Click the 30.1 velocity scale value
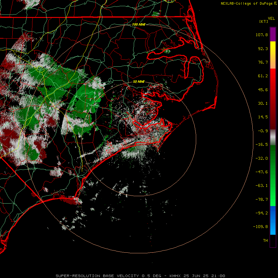 click(263, 103)
